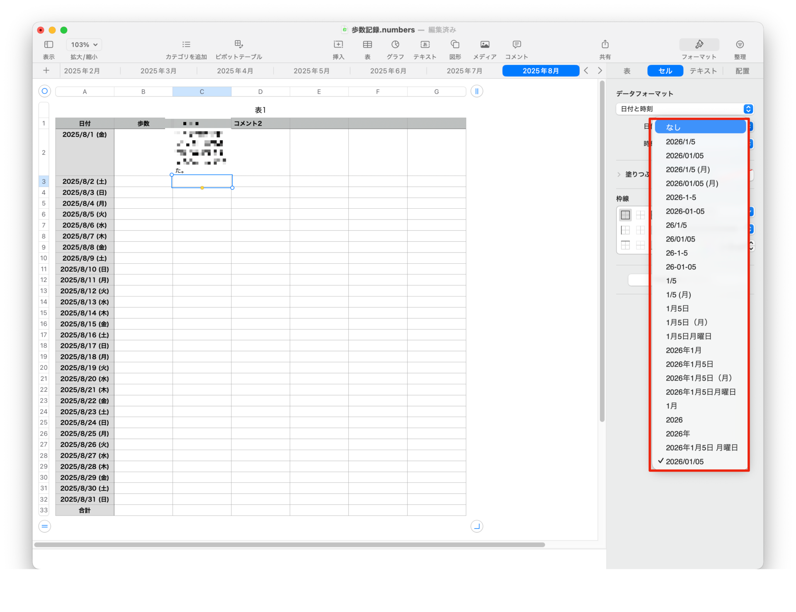Click the Comment (コメント) toolbar icon
Screen dimensions: 796x612
[517, 44]
